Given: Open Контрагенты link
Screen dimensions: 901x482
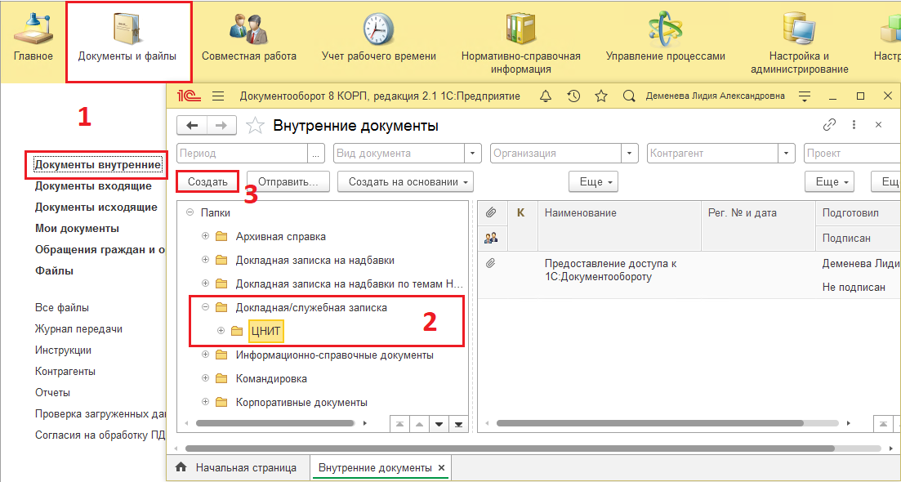Looking at the screenshot, I should [x=65, y=372].
